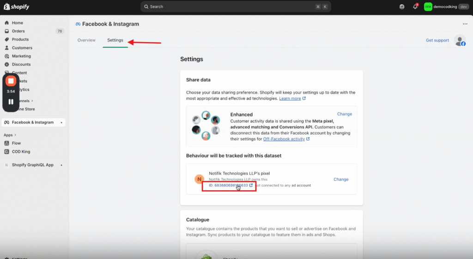This screenshot has height=259, width=473.
Task: Open the pixel ID link
Action: (x=231, y=185)
